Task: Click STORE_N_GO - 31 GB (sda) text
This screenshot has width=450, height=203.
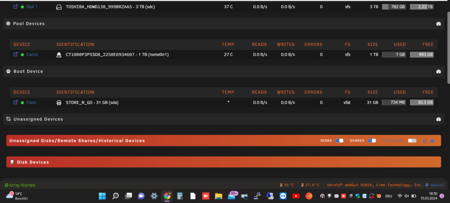Action: click(x=92, y=102)
